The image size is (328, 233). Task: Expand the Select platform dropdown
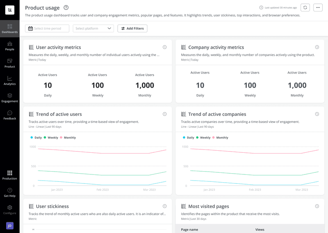[93, 28]
